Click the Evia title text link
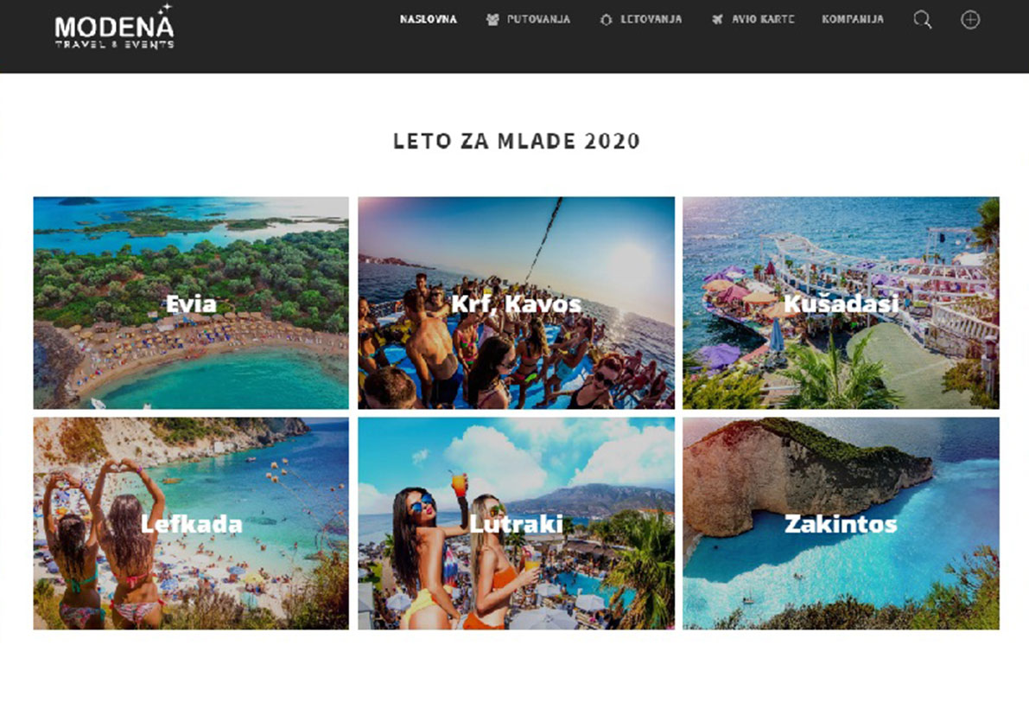1029x728 pixels. pyautogui.click(x=191, y=304)
